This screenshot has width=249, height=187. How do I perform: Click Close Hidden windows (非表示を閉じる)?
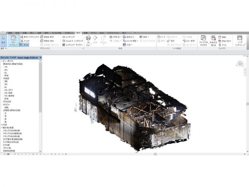tap(213, 41)
